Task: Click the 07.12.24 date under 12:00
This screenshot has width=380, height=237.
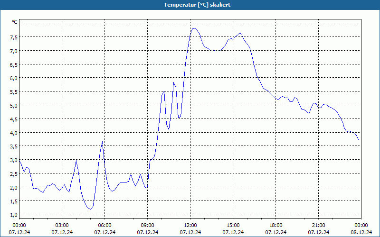Action: tap(190, 232)
